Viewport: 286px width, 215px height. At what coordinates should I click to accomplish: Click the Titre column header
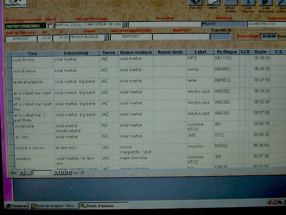(32, 54)
